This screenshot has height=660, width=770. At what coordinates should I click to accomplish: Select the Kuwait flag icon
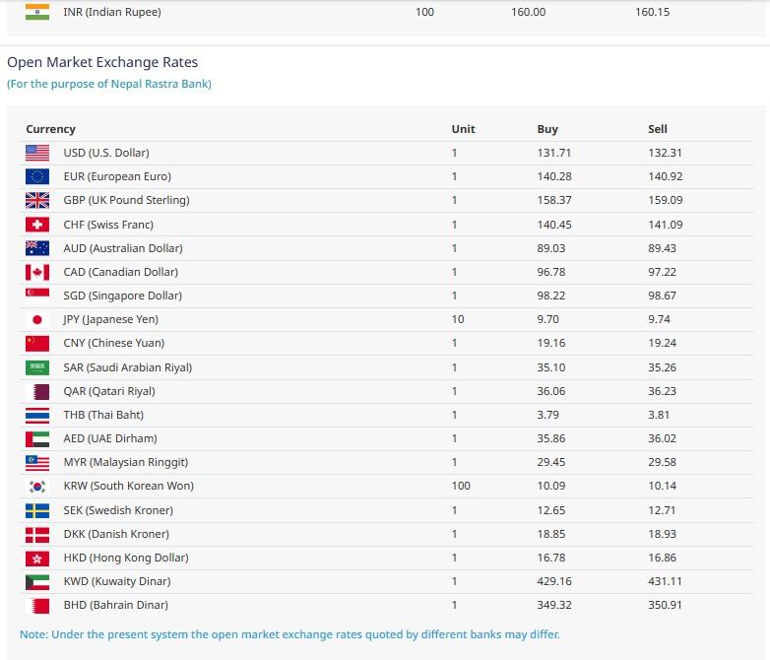pyautogui.click(x=37, y=581)
